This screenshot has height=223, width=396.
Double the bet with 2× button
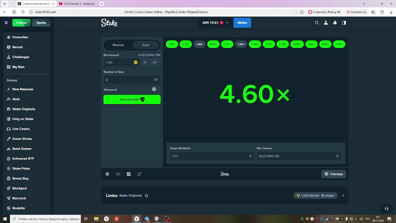coord(155,62)
